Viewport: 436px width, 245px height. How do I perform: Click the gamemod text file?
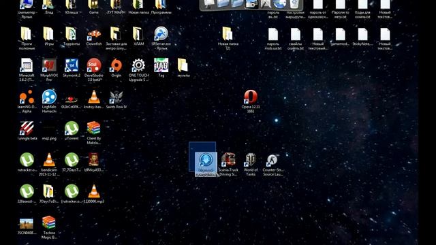coord(340,35)
